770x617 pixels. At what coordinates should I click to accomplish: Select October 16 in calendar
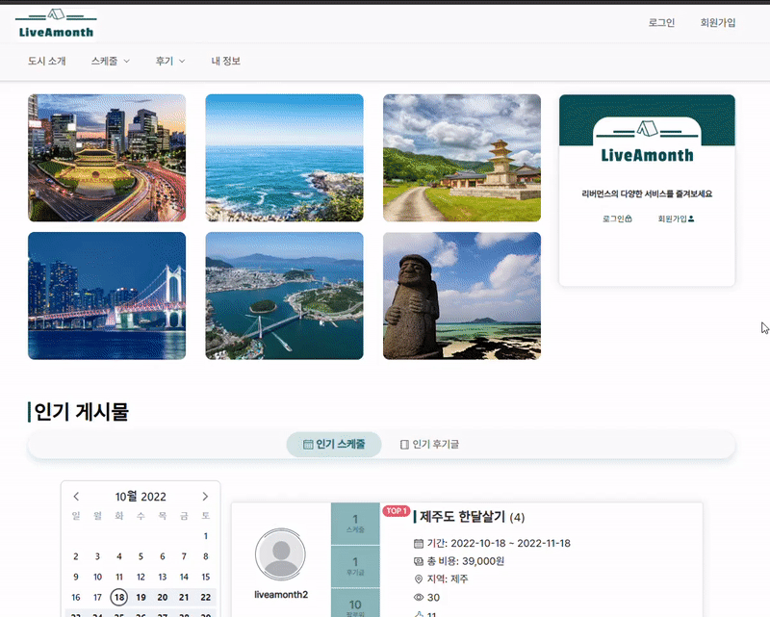pos(76,598)
